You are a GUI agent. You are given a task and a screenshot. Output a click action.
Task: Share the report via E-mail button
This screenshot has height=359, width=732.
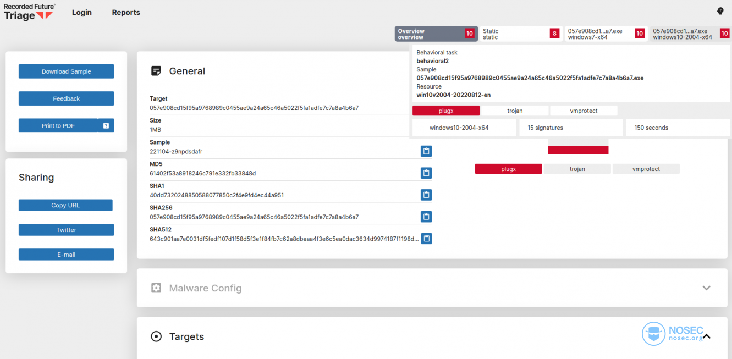[x=67, y=255]
